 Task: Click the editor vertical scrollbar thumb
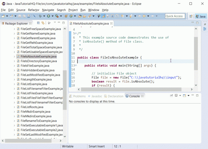196,53
